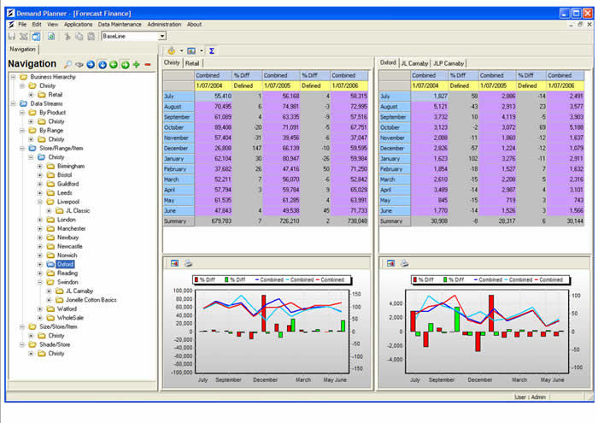Select the Newcastle folder in tree

point(70,246)
